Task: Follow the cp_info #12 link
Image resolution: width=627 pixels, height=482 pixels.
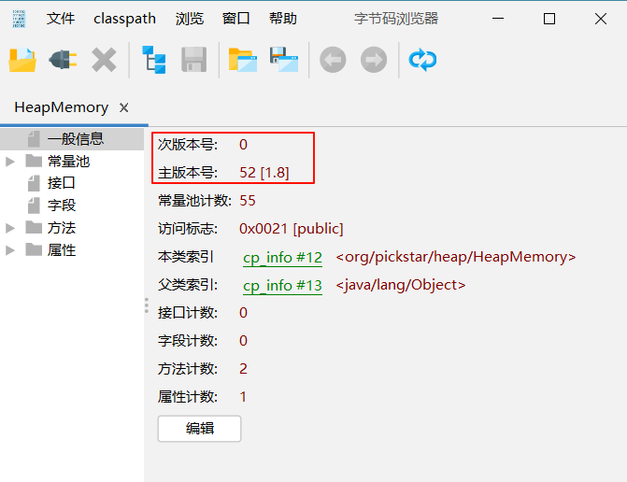Action: coord(282,258)
